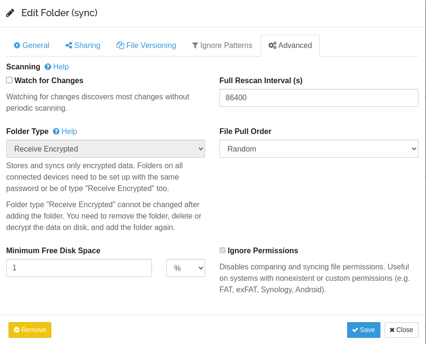Click the share icon on Sharing tab
Screen dimensions: 426x344
click(x=69, y=46)
